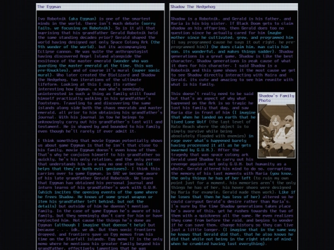Click text "by Maria for example, Gerald made them work)"
Image resolution: width=334 pixels, height=250 pixels.
pyautogui.click(x=223, y=192)
